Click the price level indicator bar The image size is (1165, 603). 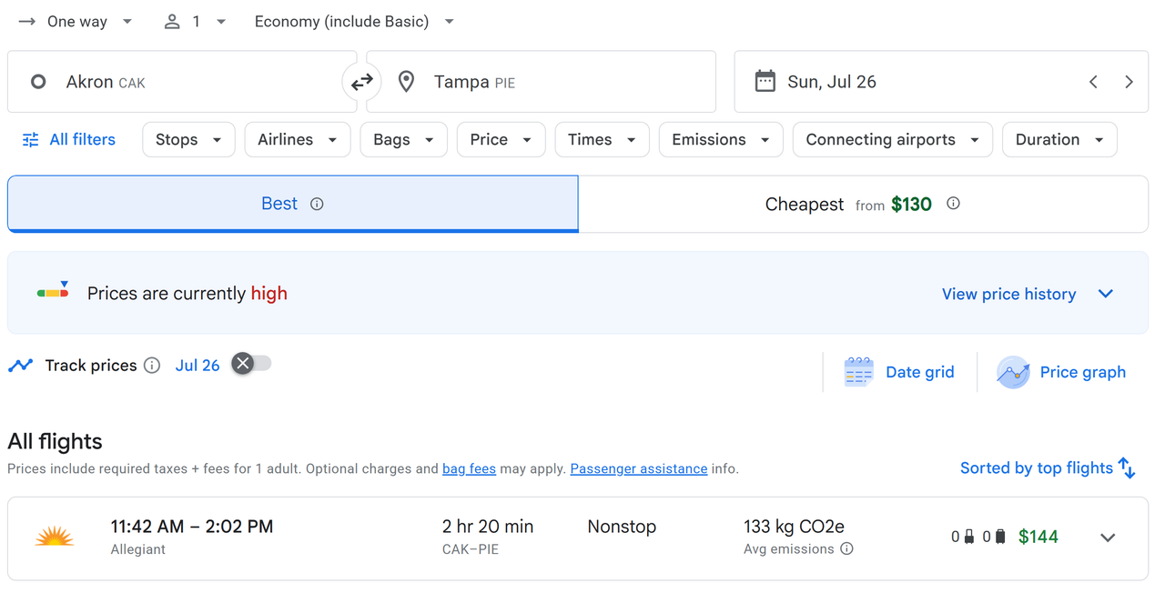pyautogui.click(x=53, y=292)
